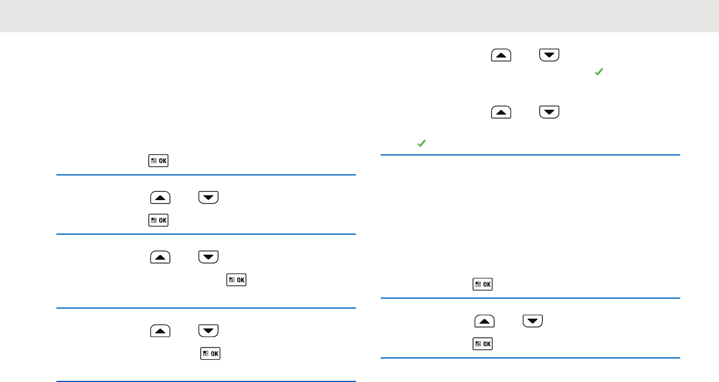Click the down arrow in bottom left section
719x382 pixels.
click(x=208, y=331)
